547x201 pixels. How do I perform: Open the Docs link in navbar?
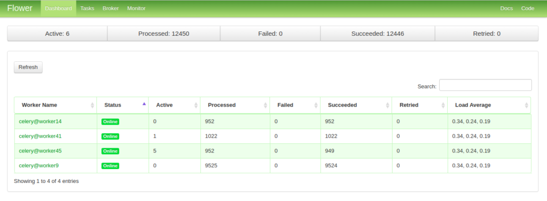(506, 9)
